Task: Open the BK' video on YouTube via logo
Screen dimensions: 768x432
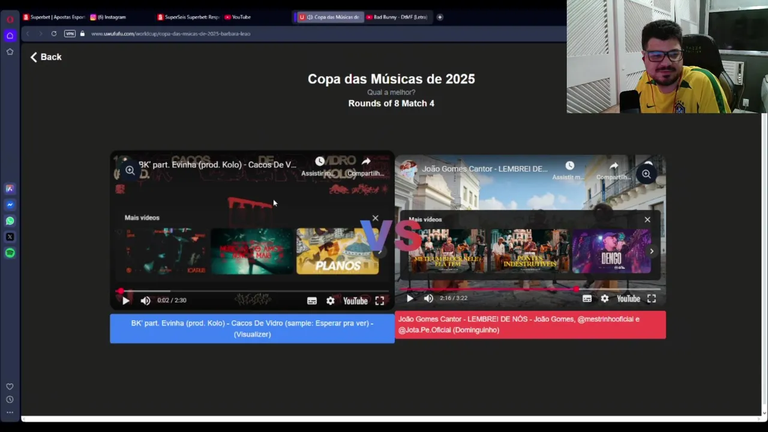Action: coord(355,301)
